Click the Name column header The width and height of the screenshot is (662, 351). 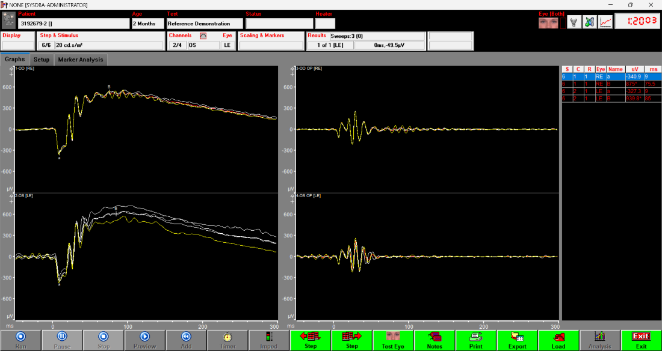pos(616,70)
